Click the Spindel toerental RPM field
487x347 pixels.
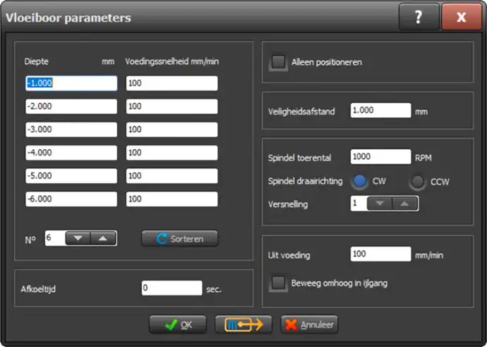(x=381, y=157)
